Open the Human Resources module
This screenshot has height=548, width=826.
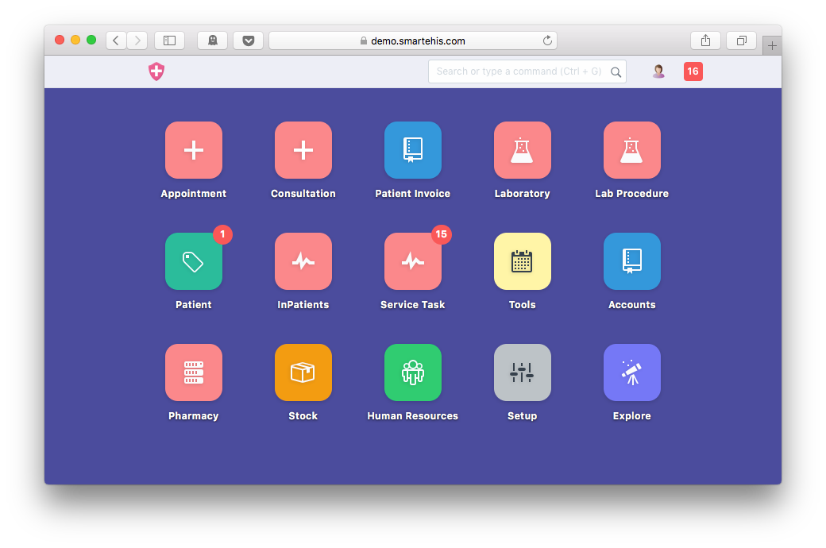412,372
